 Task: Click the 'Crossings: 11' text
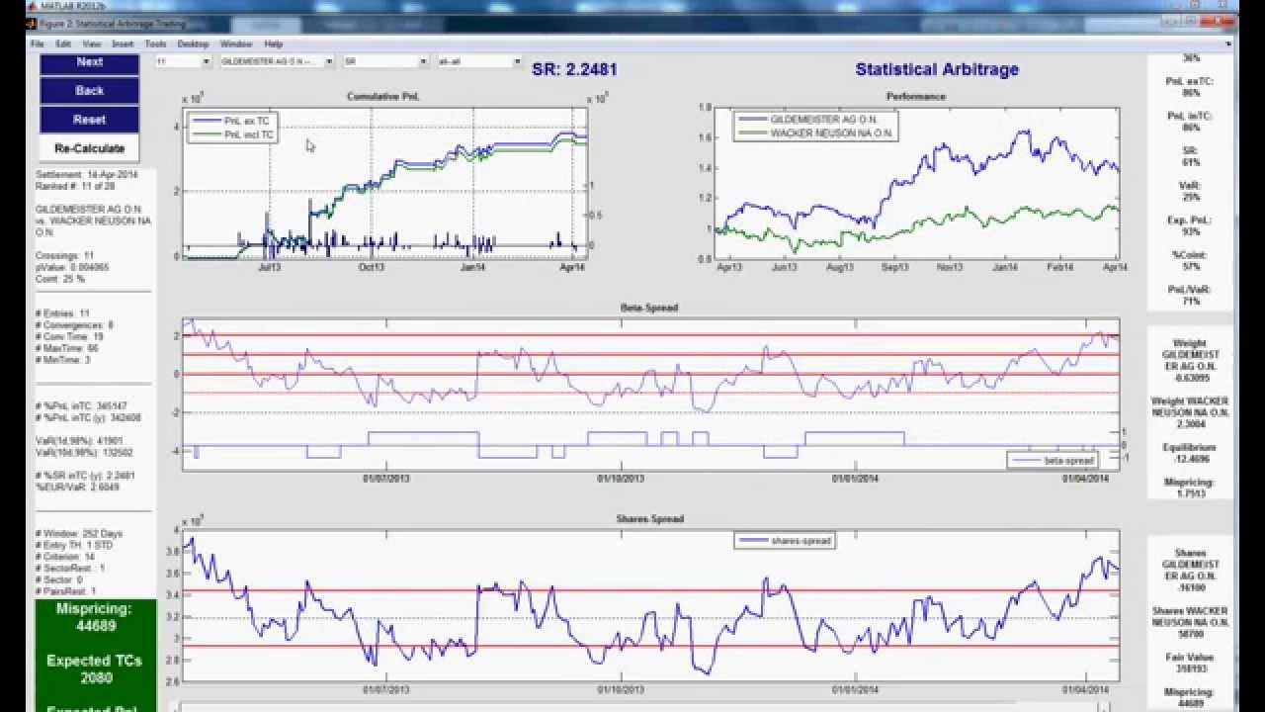[x=64, y=255]
